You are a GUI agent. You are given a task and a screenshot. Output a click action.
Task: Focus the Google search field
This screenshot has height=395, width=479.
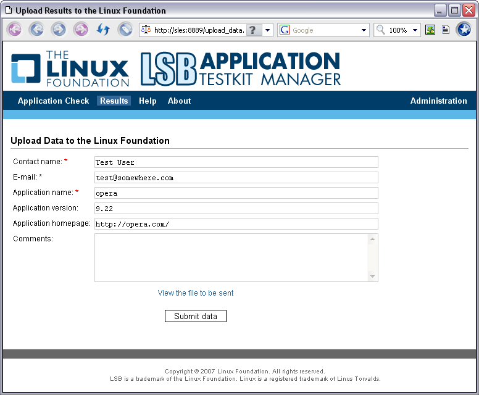click(x=325, y=30)
